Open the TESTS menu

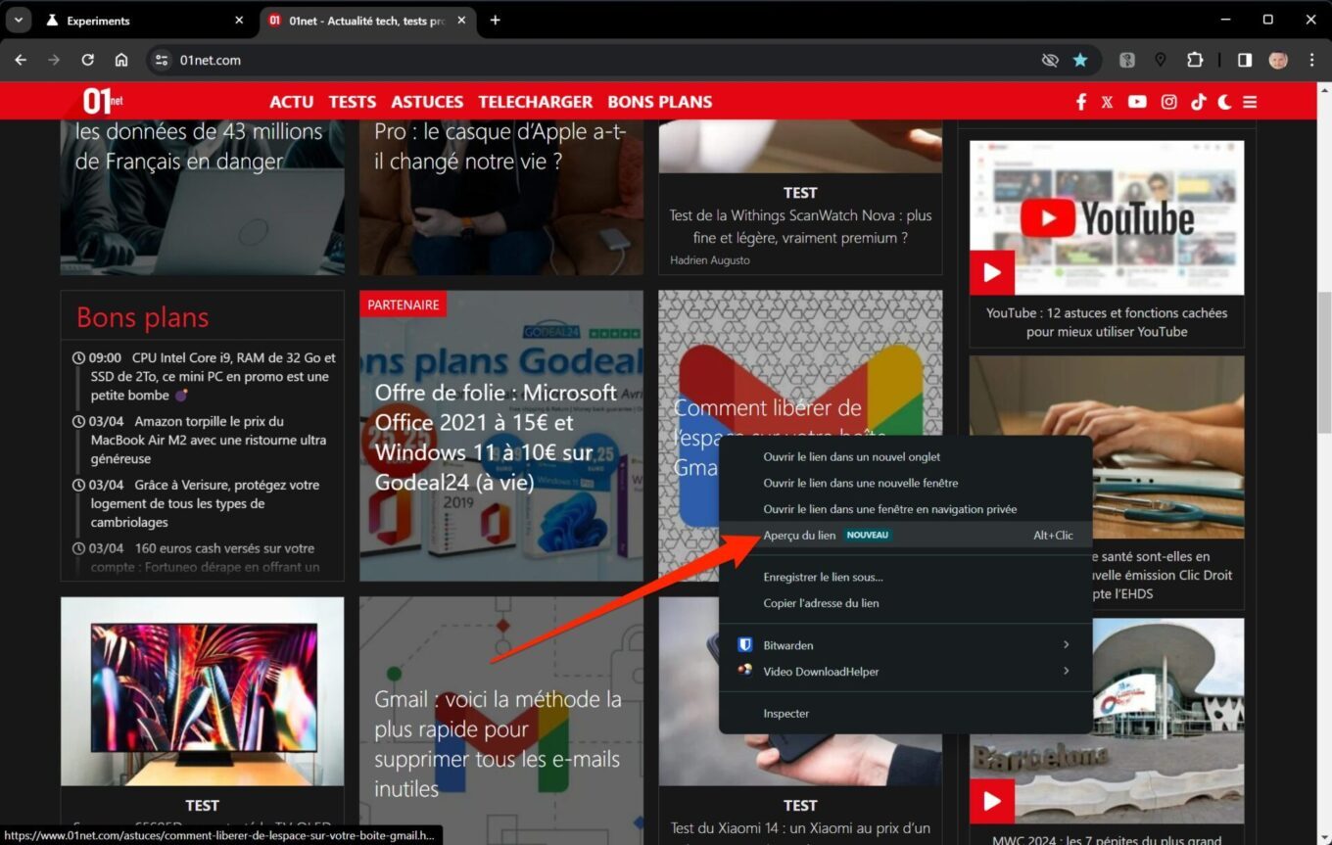coord(353,102)
